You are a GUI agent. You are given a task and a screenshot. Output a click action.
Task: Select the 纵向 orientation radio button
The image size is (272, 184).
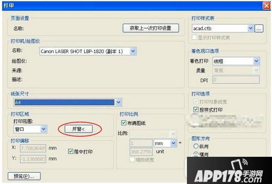click(x=196, y=146)
